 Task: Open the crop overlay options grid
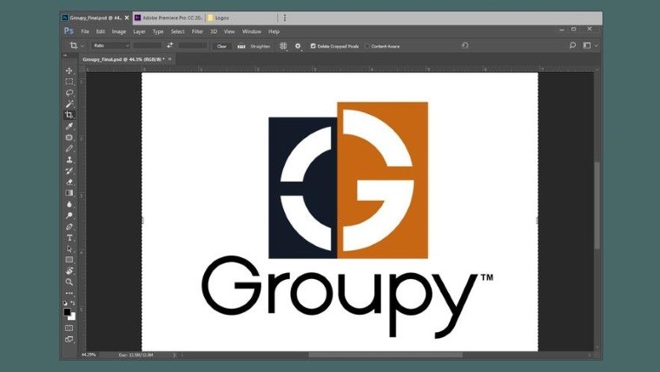(283, 46)
